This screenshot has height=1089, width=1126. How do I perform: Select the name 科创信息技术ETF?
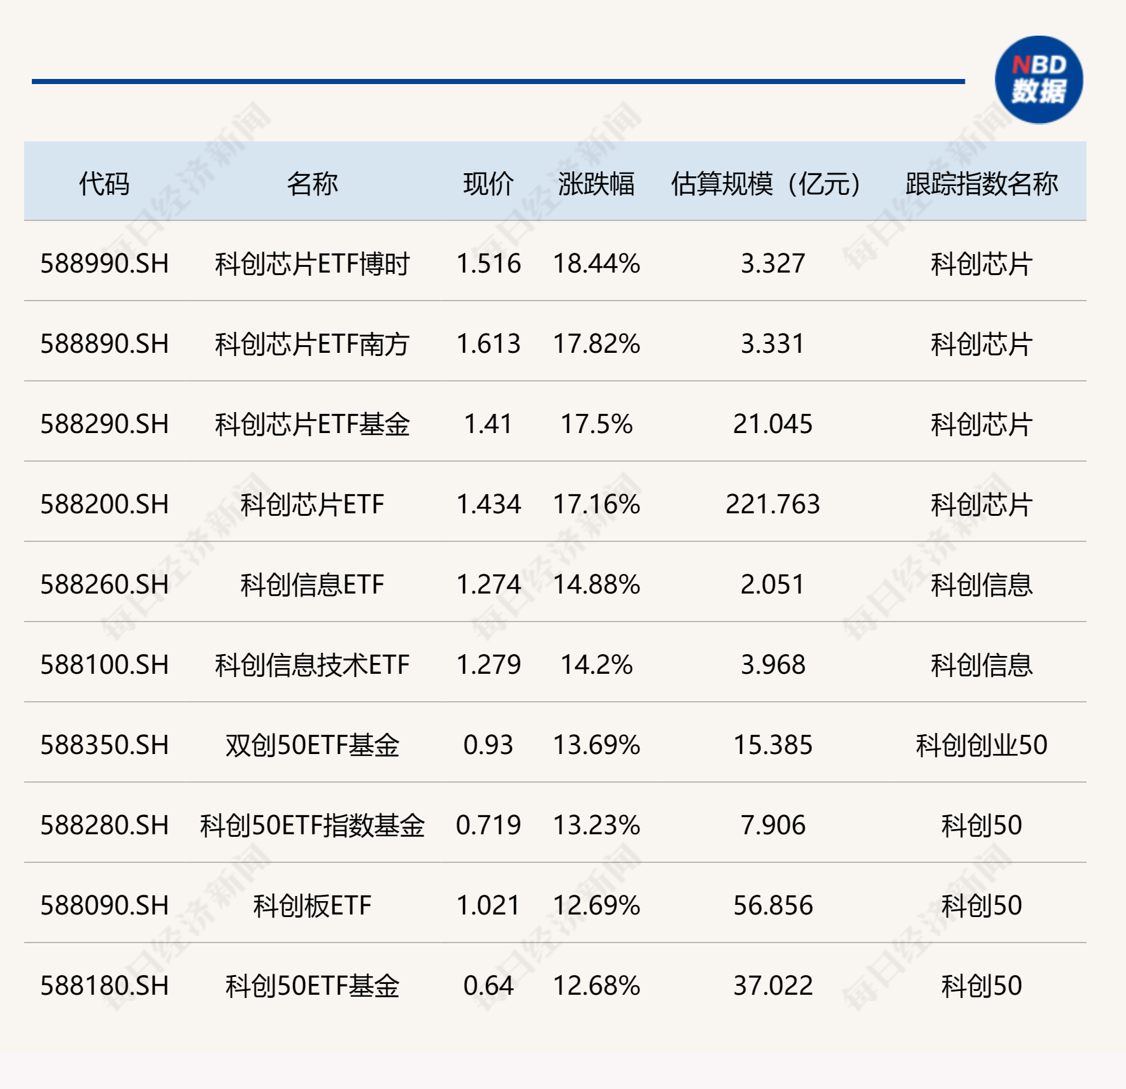[x=312, y=665]
